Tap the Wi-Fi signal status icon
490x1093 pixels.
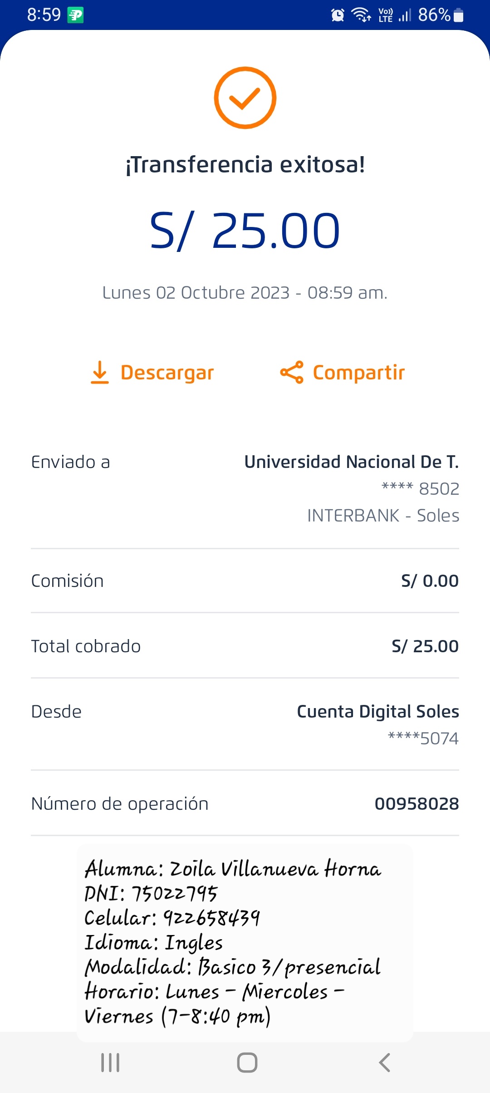click(361, 15)
